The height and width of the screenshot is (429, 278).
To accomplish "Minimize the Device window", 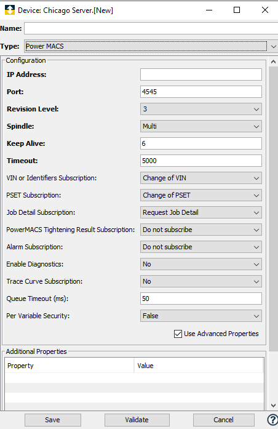I will [209, 10].
